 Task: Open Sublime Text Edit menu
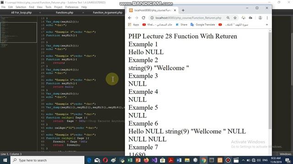point(11,7)
